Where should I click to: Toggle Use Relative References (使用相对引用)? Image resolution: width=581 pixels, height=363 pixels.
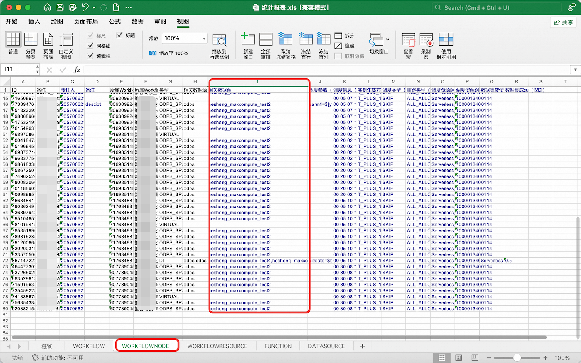pyautogui.click(x=446, y=46)
